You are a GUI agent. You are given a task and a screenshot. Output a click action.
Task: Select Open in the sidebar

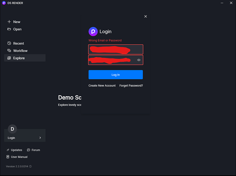(17, 29)
